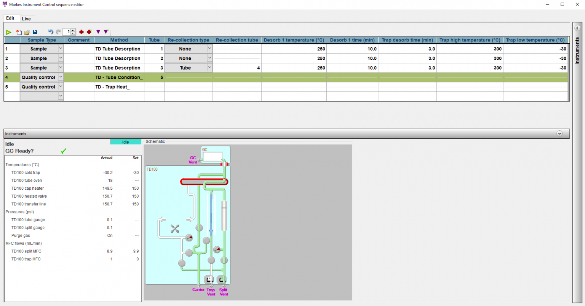This screenshot has width=585, height=306.
Task: Open a sequence file via the folder icon
Action: coord(27,32)
